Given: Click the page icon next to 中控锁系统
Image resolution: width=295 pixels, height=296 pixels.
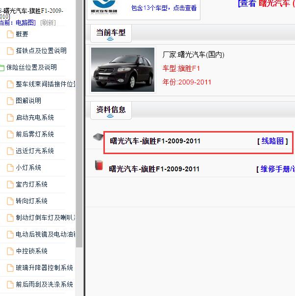Looking at the screenshot, I should click(x=10, y=251).
